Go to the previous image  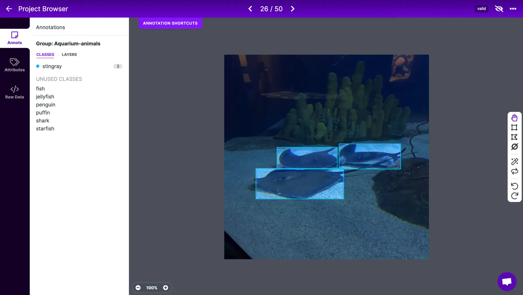pyautogui.click(x=250, y=9)
